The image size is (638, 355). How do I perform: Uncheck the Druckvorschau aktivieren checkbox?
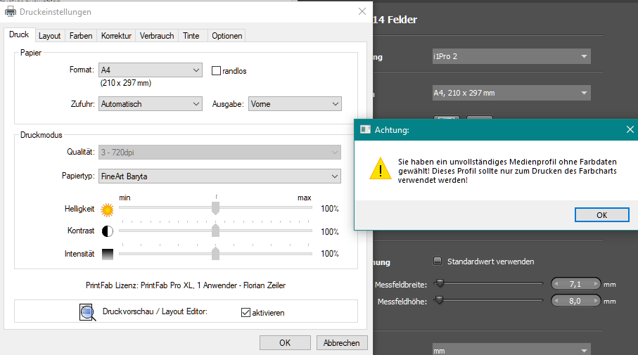click(245, 312)
